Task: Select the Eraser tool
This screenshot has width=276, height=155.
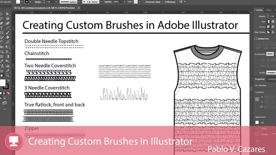Action: pos(7,37)
